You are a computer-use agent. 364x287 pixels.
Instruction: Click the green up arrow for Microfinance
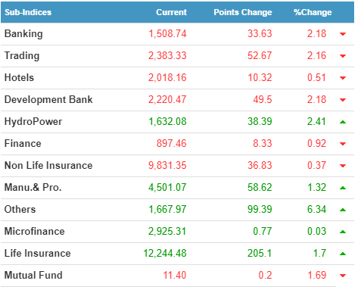click(x=343, y=232)
